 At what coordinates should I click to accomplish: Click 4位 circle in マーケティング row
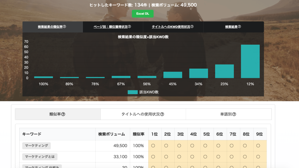pos(192,146)
